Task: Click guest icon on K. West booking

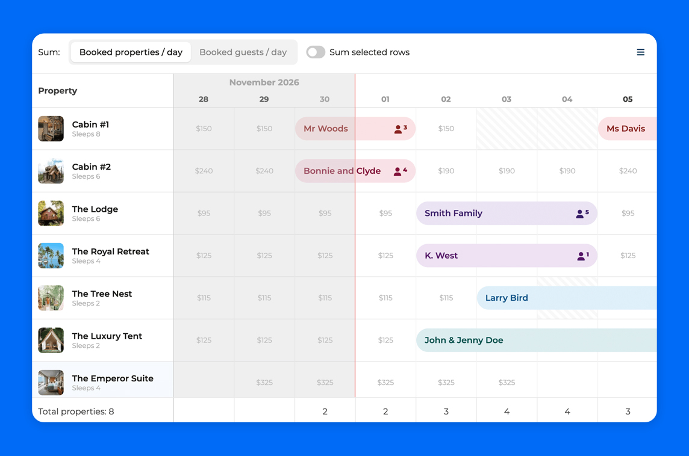Action: pyautogui.click(x=582, y=256)
